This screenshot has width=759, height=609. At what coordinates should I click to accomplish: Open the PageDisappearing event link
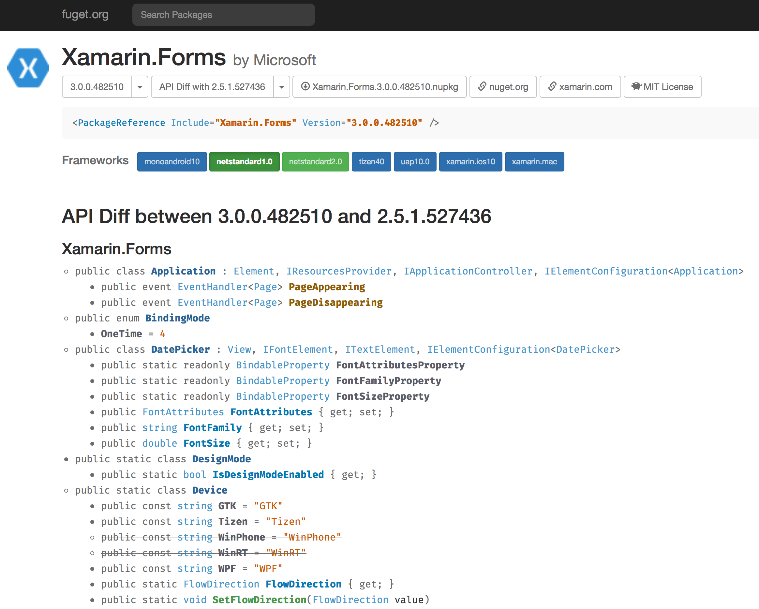pyautogui.click(x=336, y=303)
